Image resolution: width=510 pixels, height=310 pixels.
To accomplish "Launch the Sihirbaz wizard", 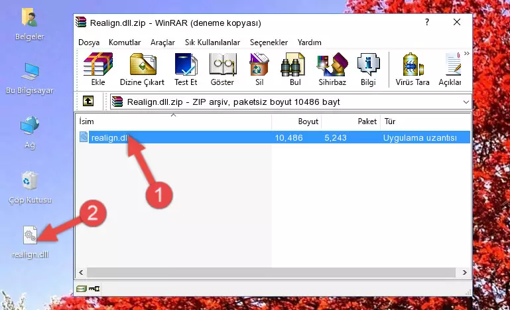I will (x=332, y=69).
